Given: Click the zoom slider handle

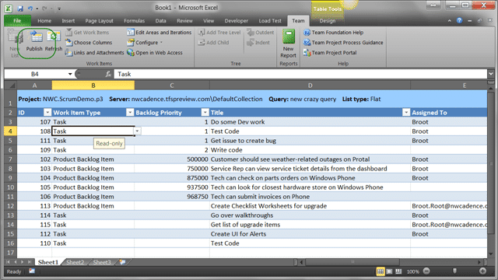Looking at the screenshot, I should pos(454,271).
